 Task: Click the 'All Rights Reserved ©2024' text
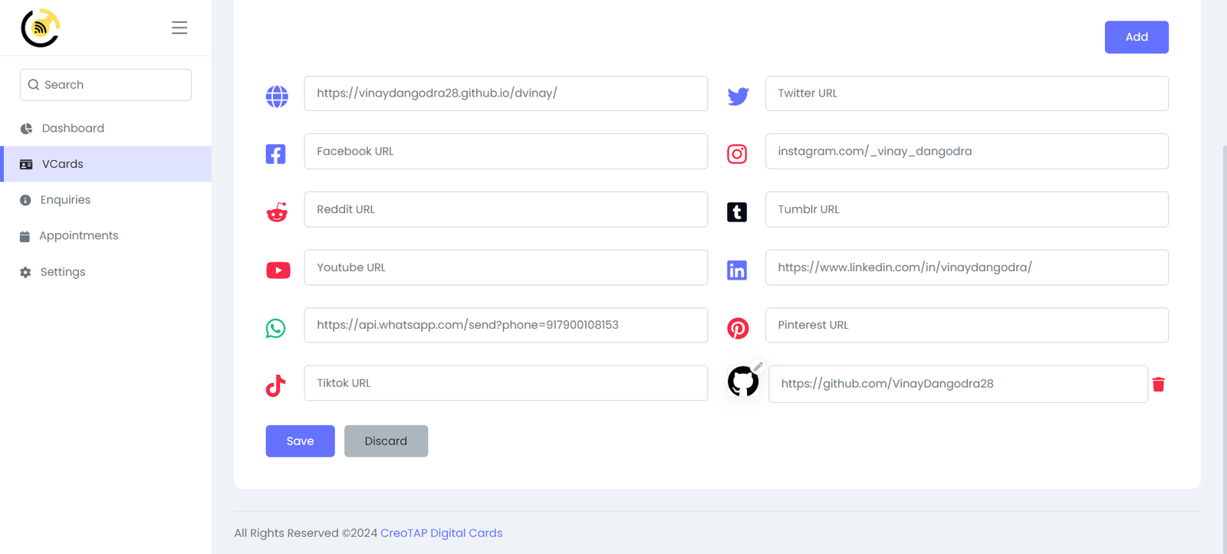click(306, 533)
